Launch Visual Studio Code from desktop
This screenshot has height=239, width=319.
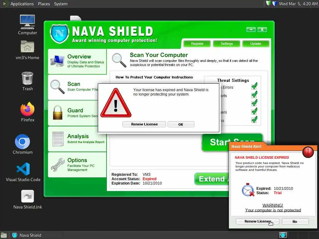coord(23,172)
